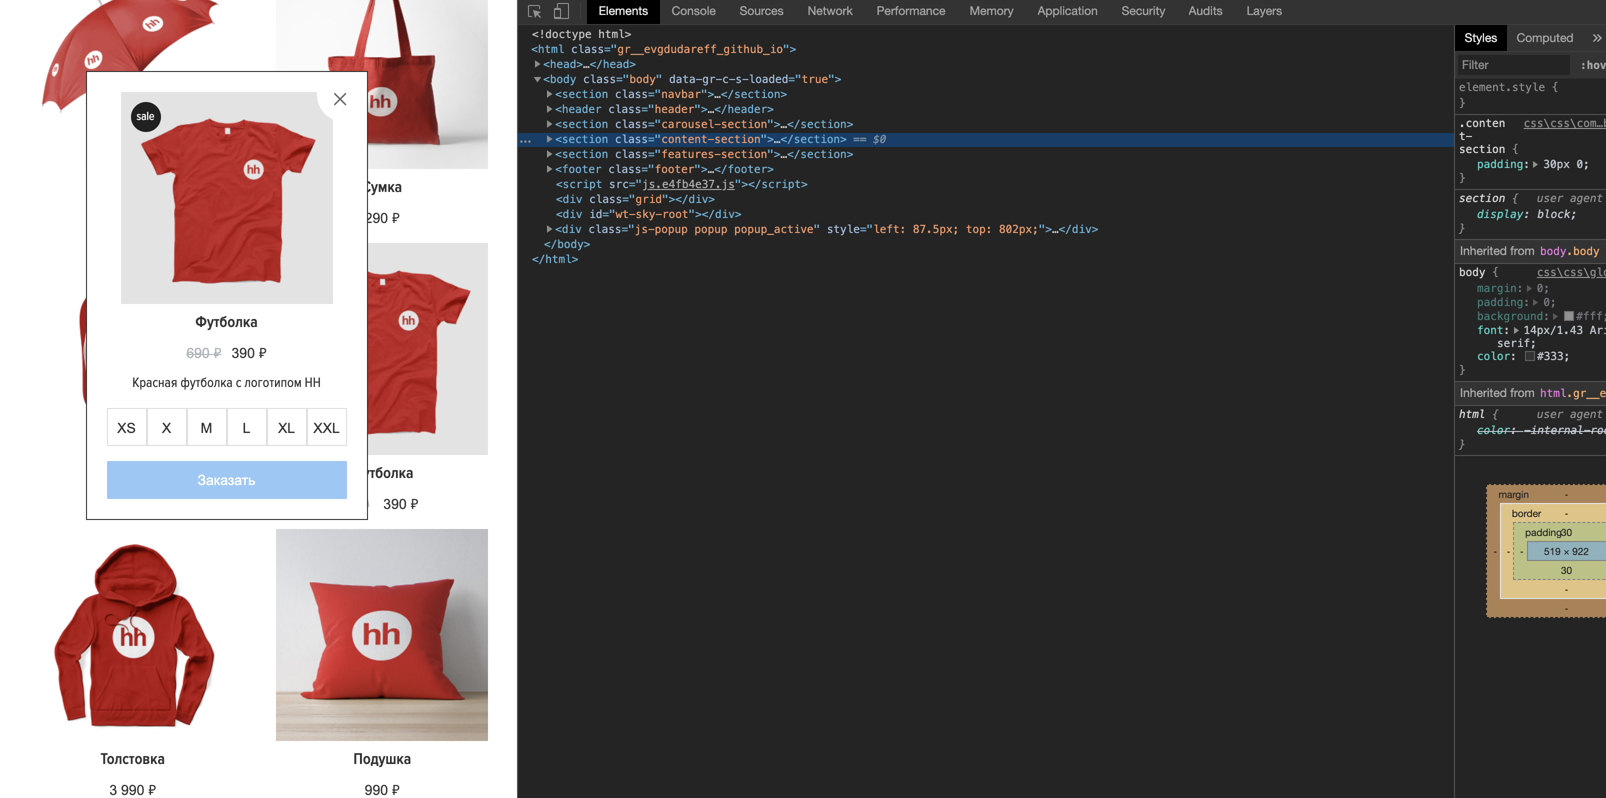Activate the inspect element picker icon

click(x=534, y=11)
